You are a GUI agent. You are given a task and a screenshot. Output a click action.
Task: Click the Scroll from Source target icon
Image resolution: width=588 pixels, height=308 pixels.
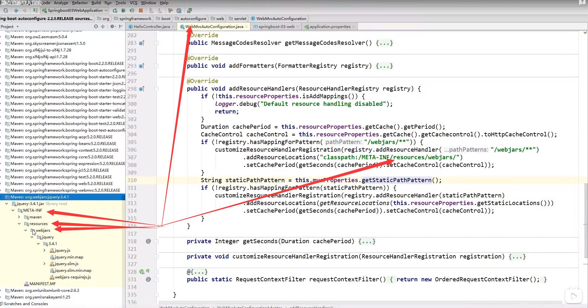coord(96,26)
